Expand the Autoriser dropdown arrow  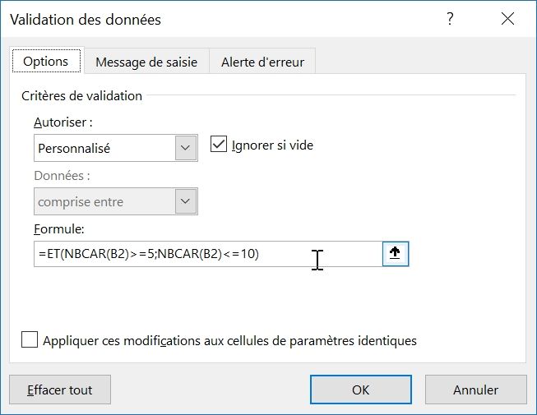point(187,149)
